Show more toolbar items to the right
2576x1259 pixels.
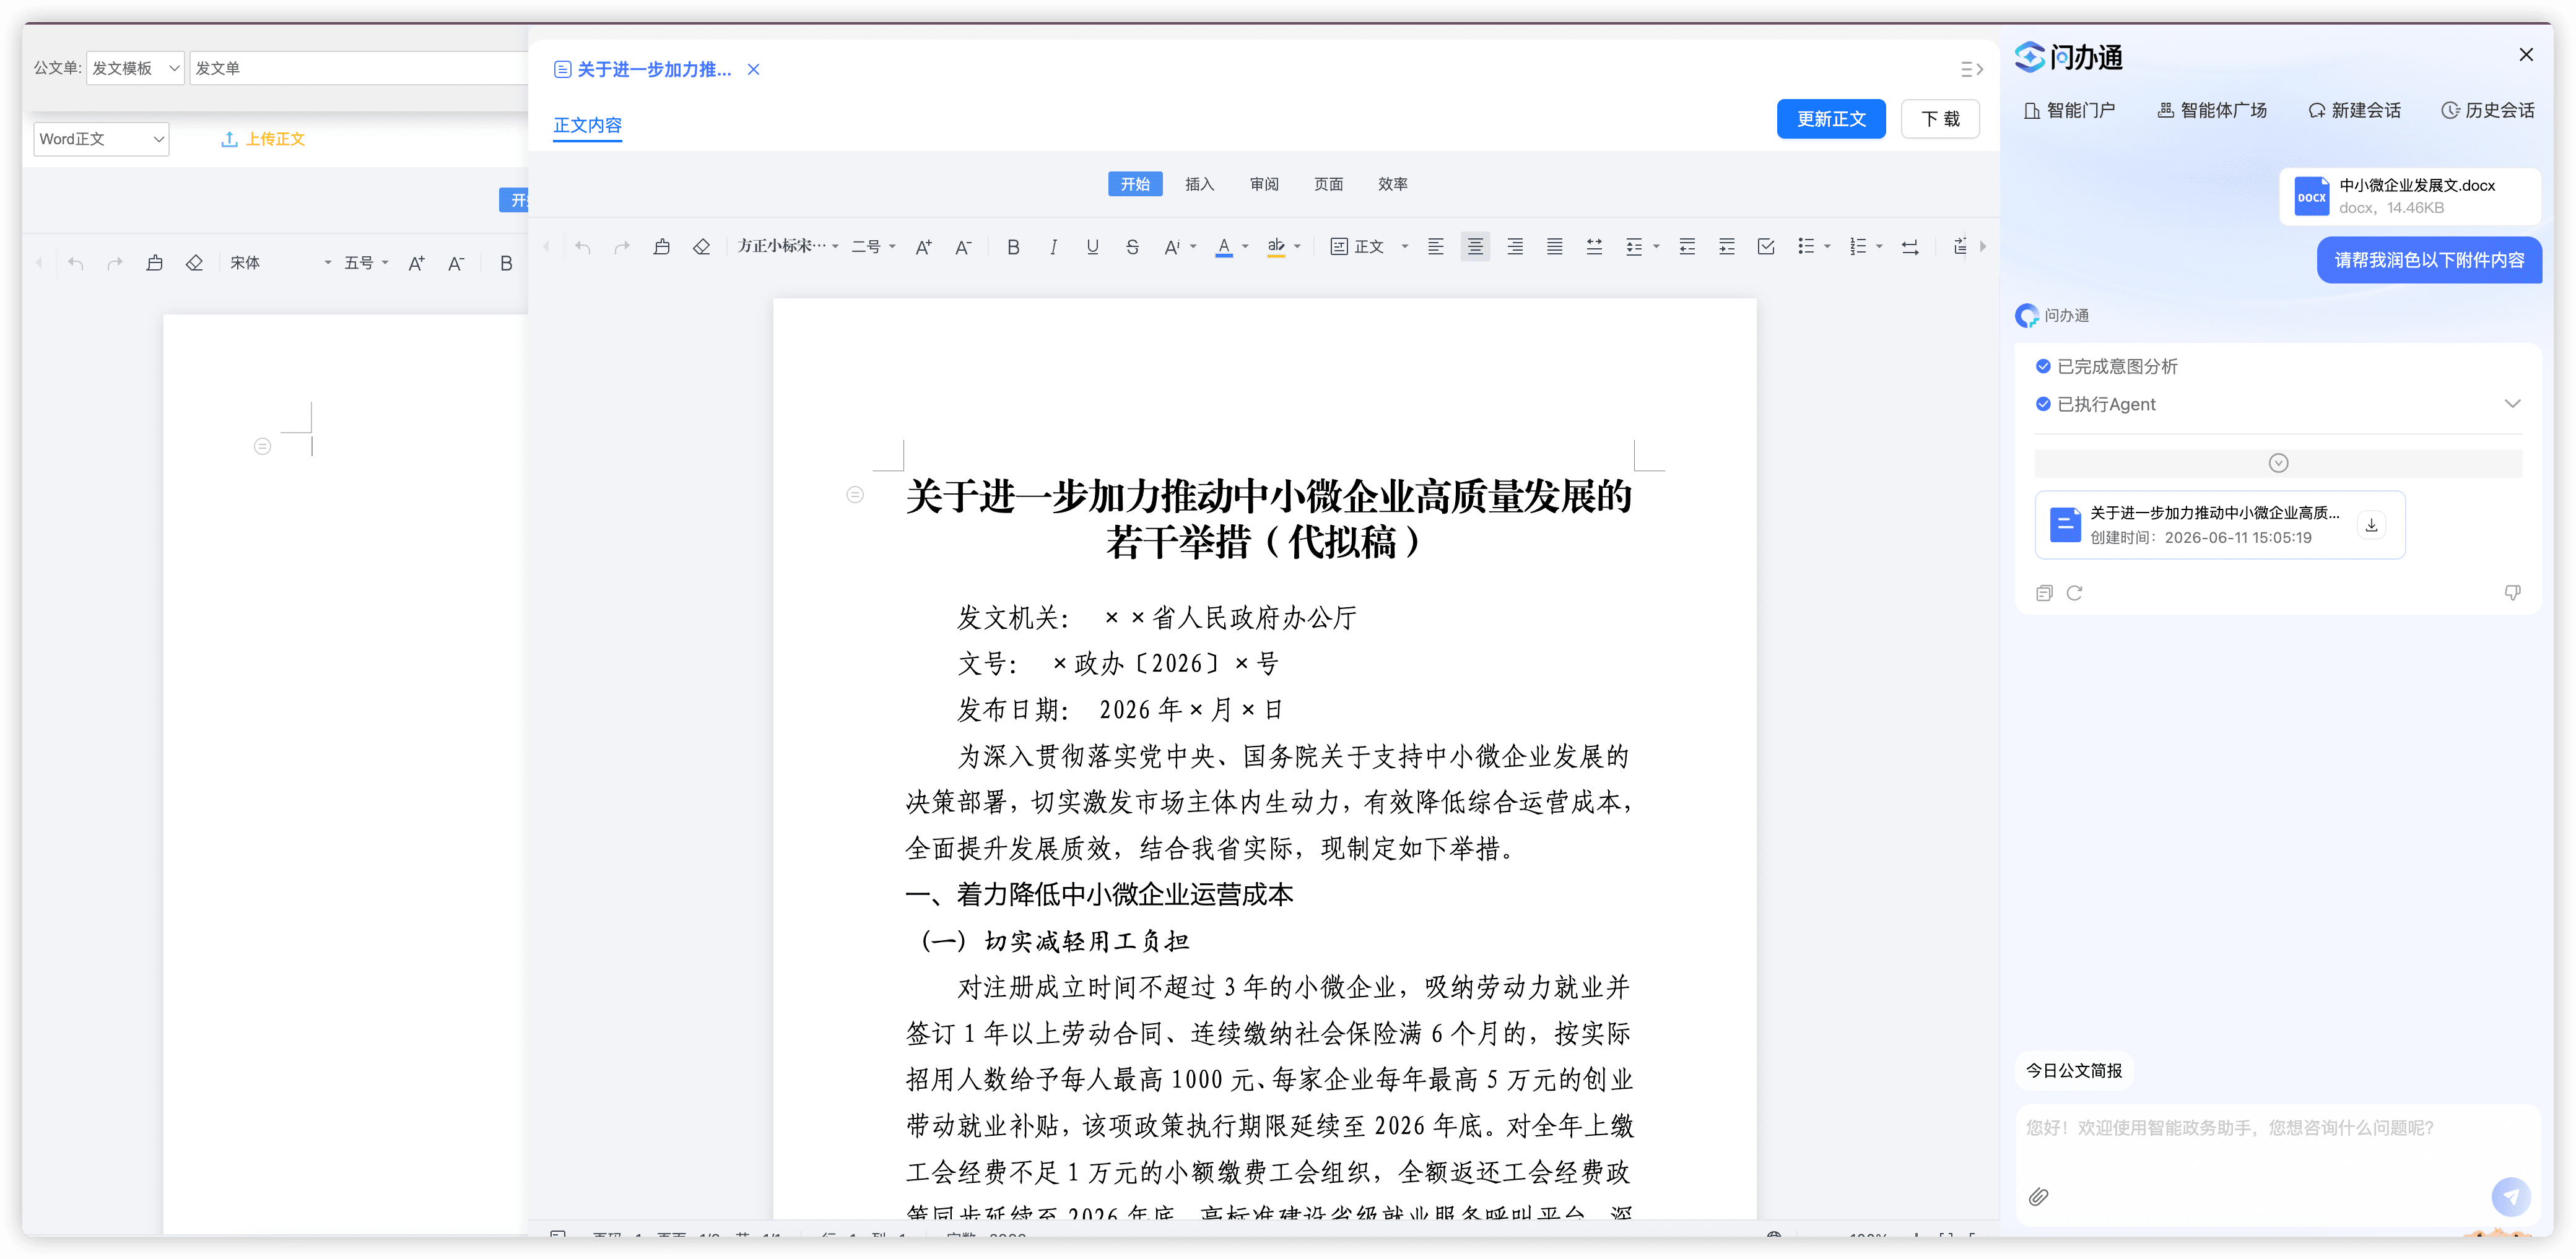coord(1983,247)
